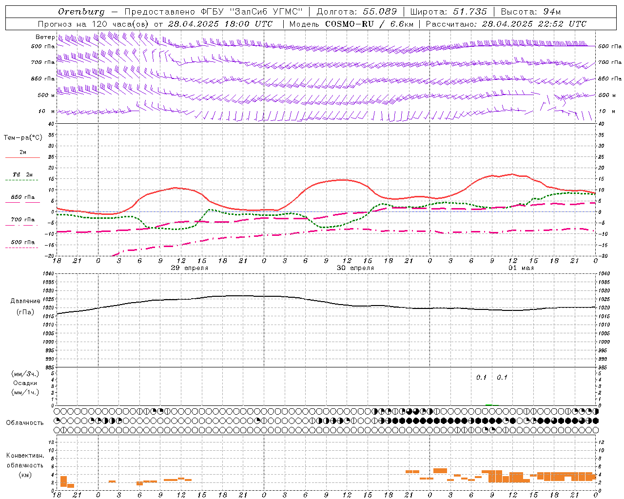The image size is (624, 499).
Task: Click the '(мм/3ч.)' precipitation unit label
Action: point(25,374)
